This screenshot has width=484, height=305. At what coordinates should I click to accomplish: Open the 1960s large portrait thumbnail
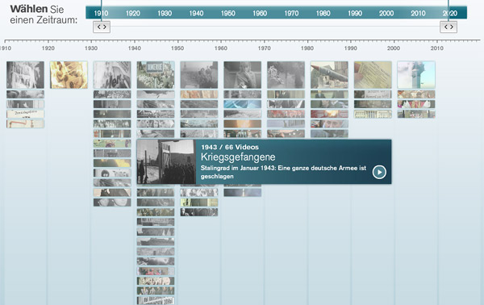pos(243,75)
